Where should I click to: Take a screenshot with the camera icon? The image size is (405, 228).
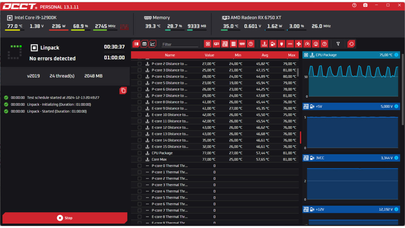(365, 5)
